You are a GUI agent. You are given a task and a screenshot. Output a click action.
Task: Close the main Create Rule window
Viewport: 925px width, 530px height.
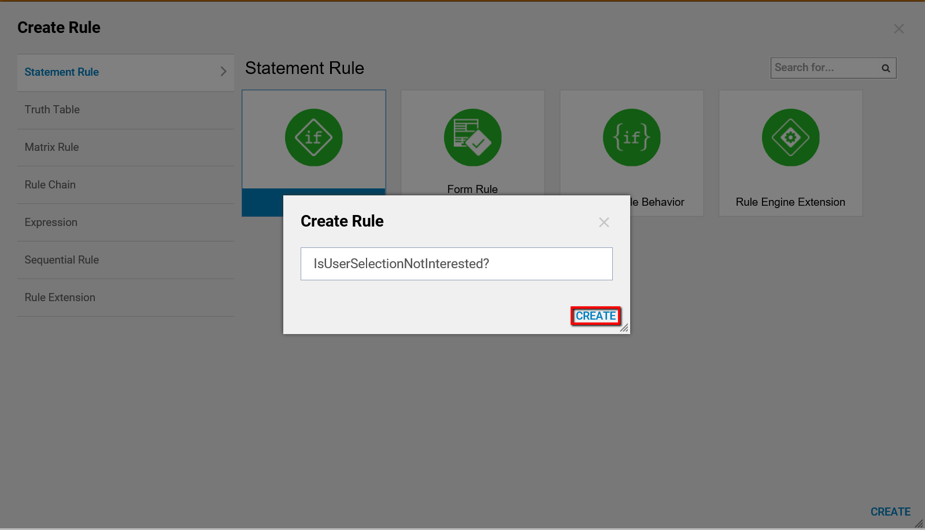point(899,29)
